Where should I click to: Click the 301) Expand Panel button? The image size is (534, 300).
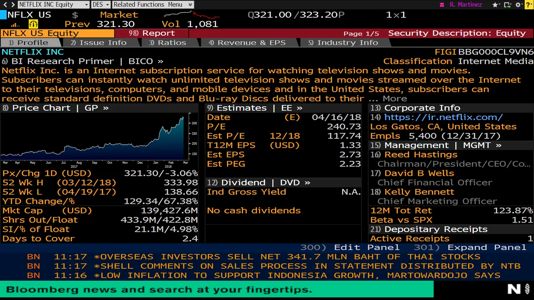[470, 247]
